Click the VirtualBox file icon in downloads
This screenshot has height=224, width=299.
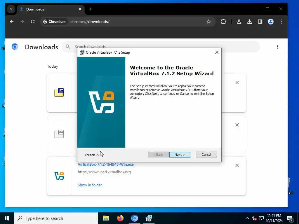pyautogui.click(x=59, y=176)
